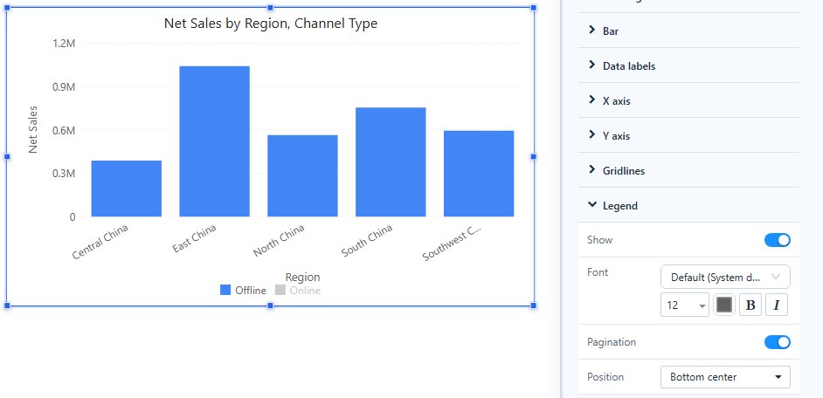This screenshot has height=398, width=823.
Task: Click the Southwest C... axis label
Action: click(452, 243)
